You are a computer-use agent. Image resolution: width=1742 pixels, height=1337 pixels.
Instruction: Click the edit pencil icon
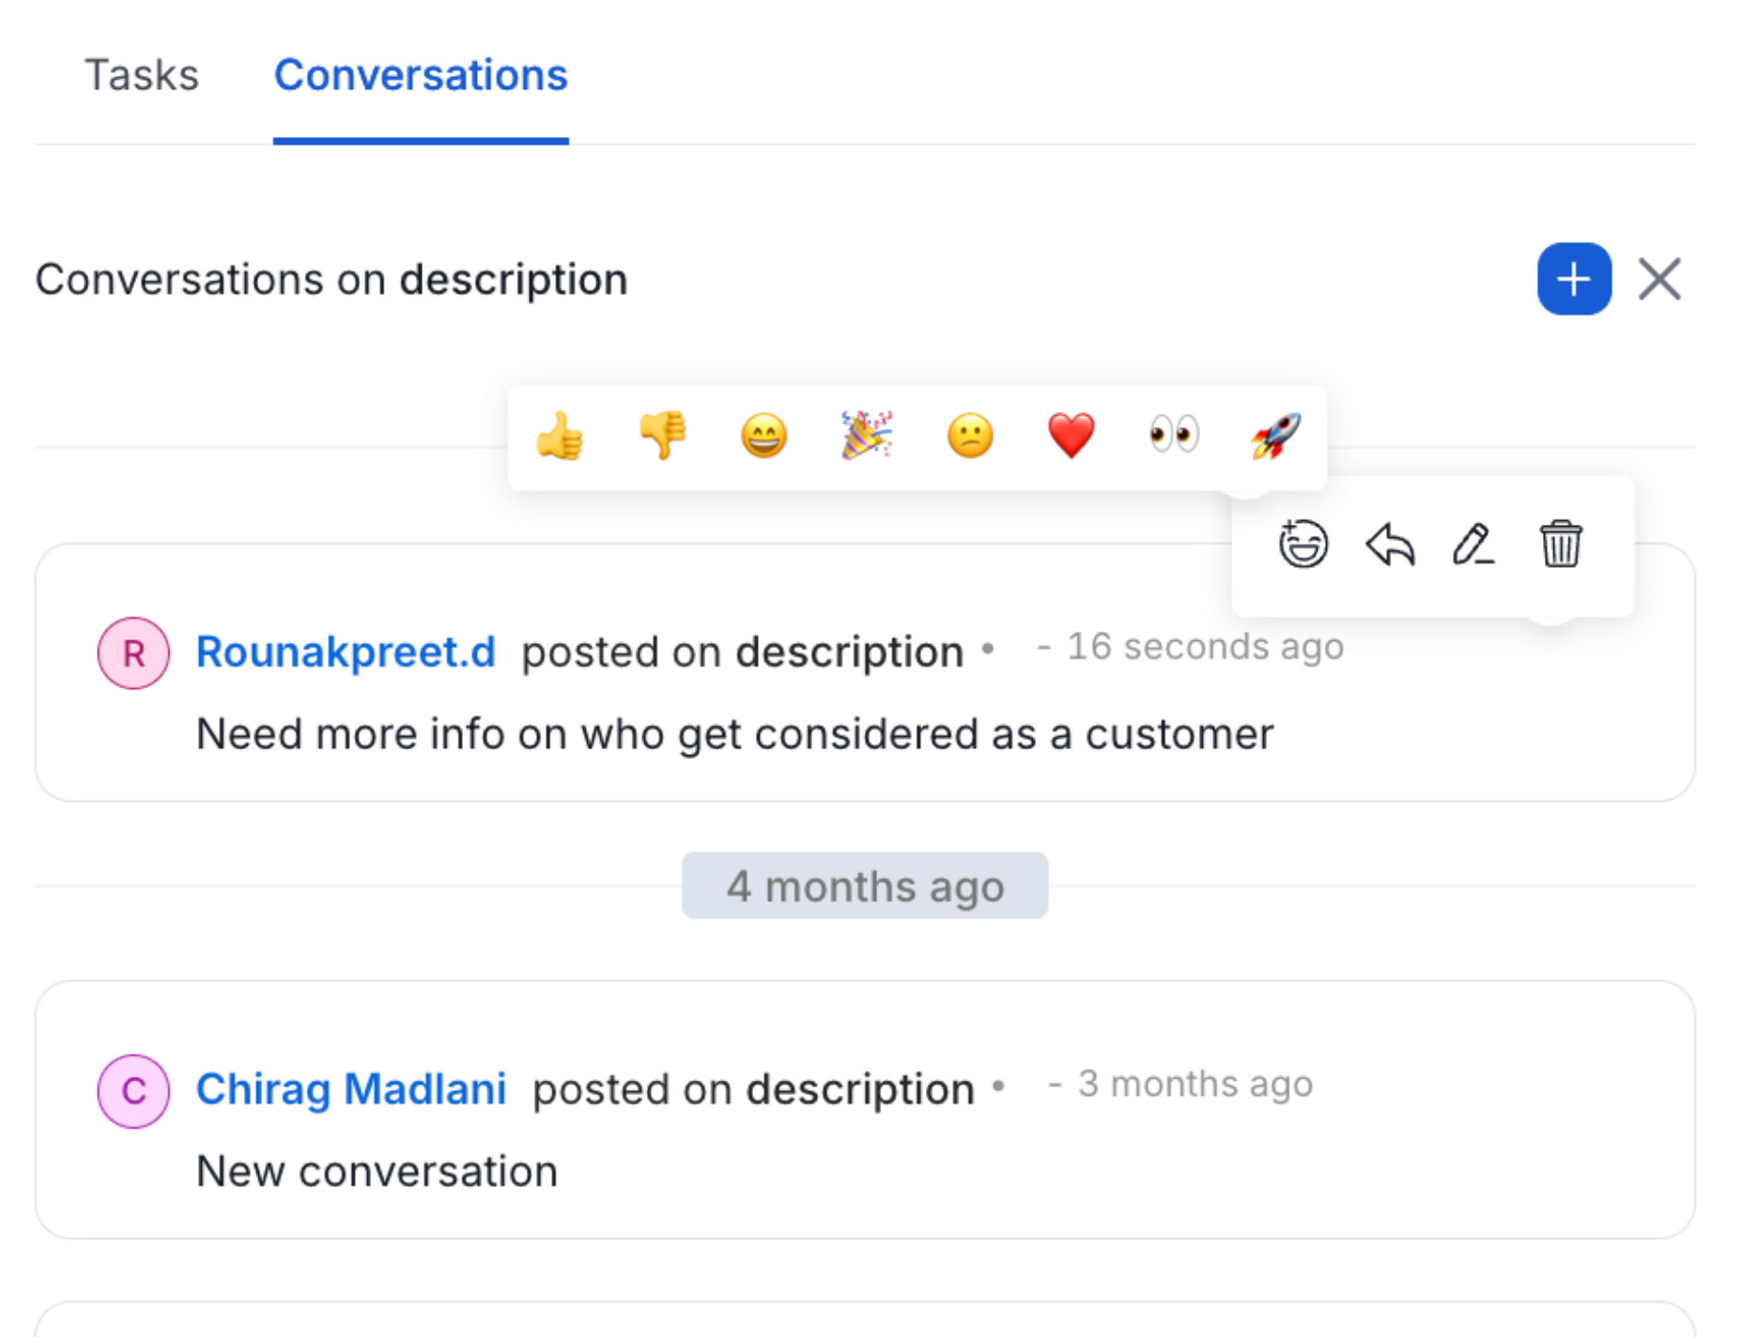(x=1472, y=545)
